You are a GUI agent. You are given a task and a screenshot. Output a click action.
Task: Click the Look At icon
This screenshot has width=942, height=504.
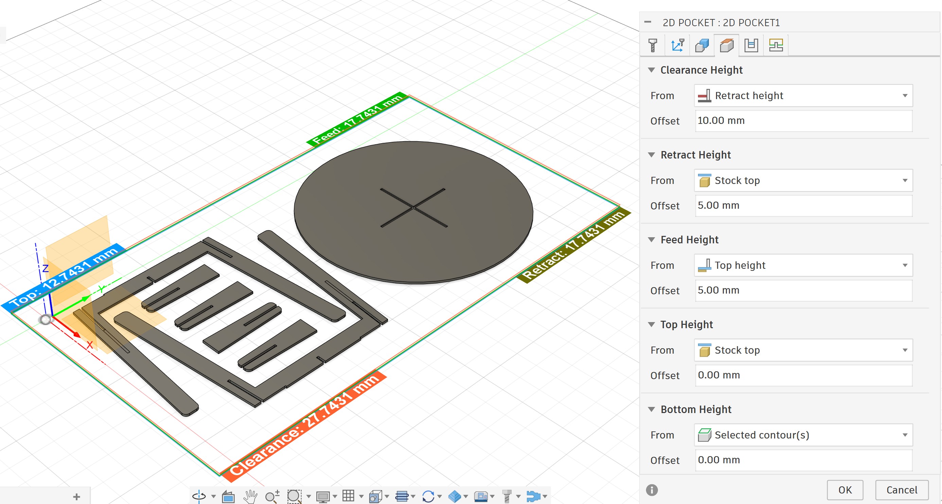pyautogui.click(x=229, y=496)
